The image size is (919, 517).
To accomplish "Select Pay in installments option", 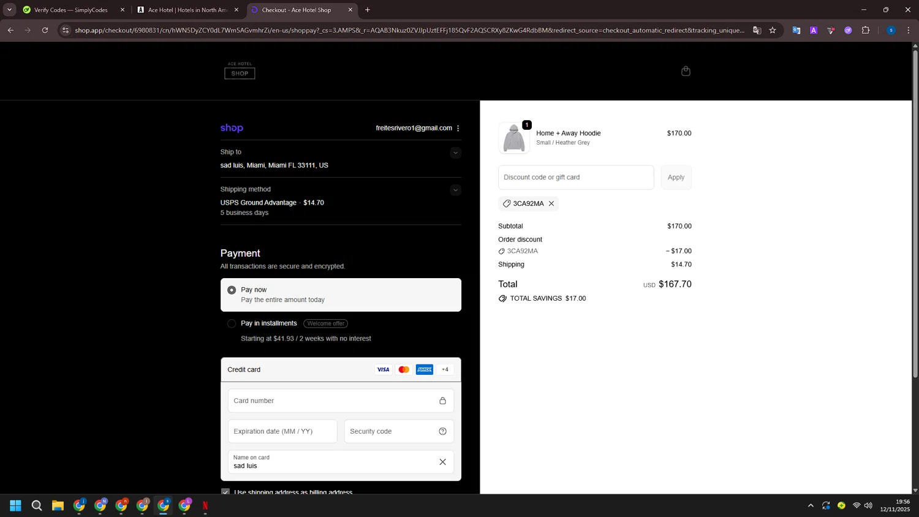I will pos(232,323).
